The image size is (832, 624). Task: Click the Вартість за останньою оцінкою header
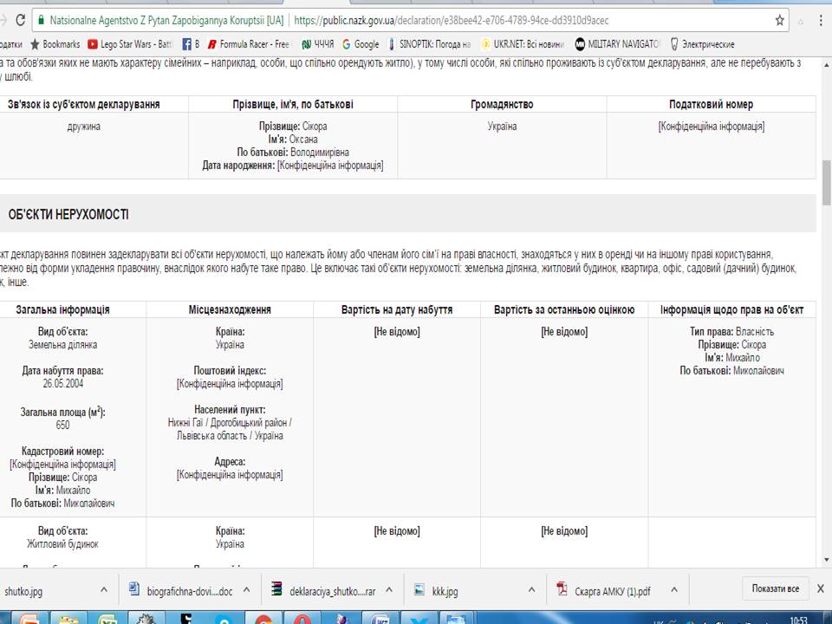click(564, 310)
